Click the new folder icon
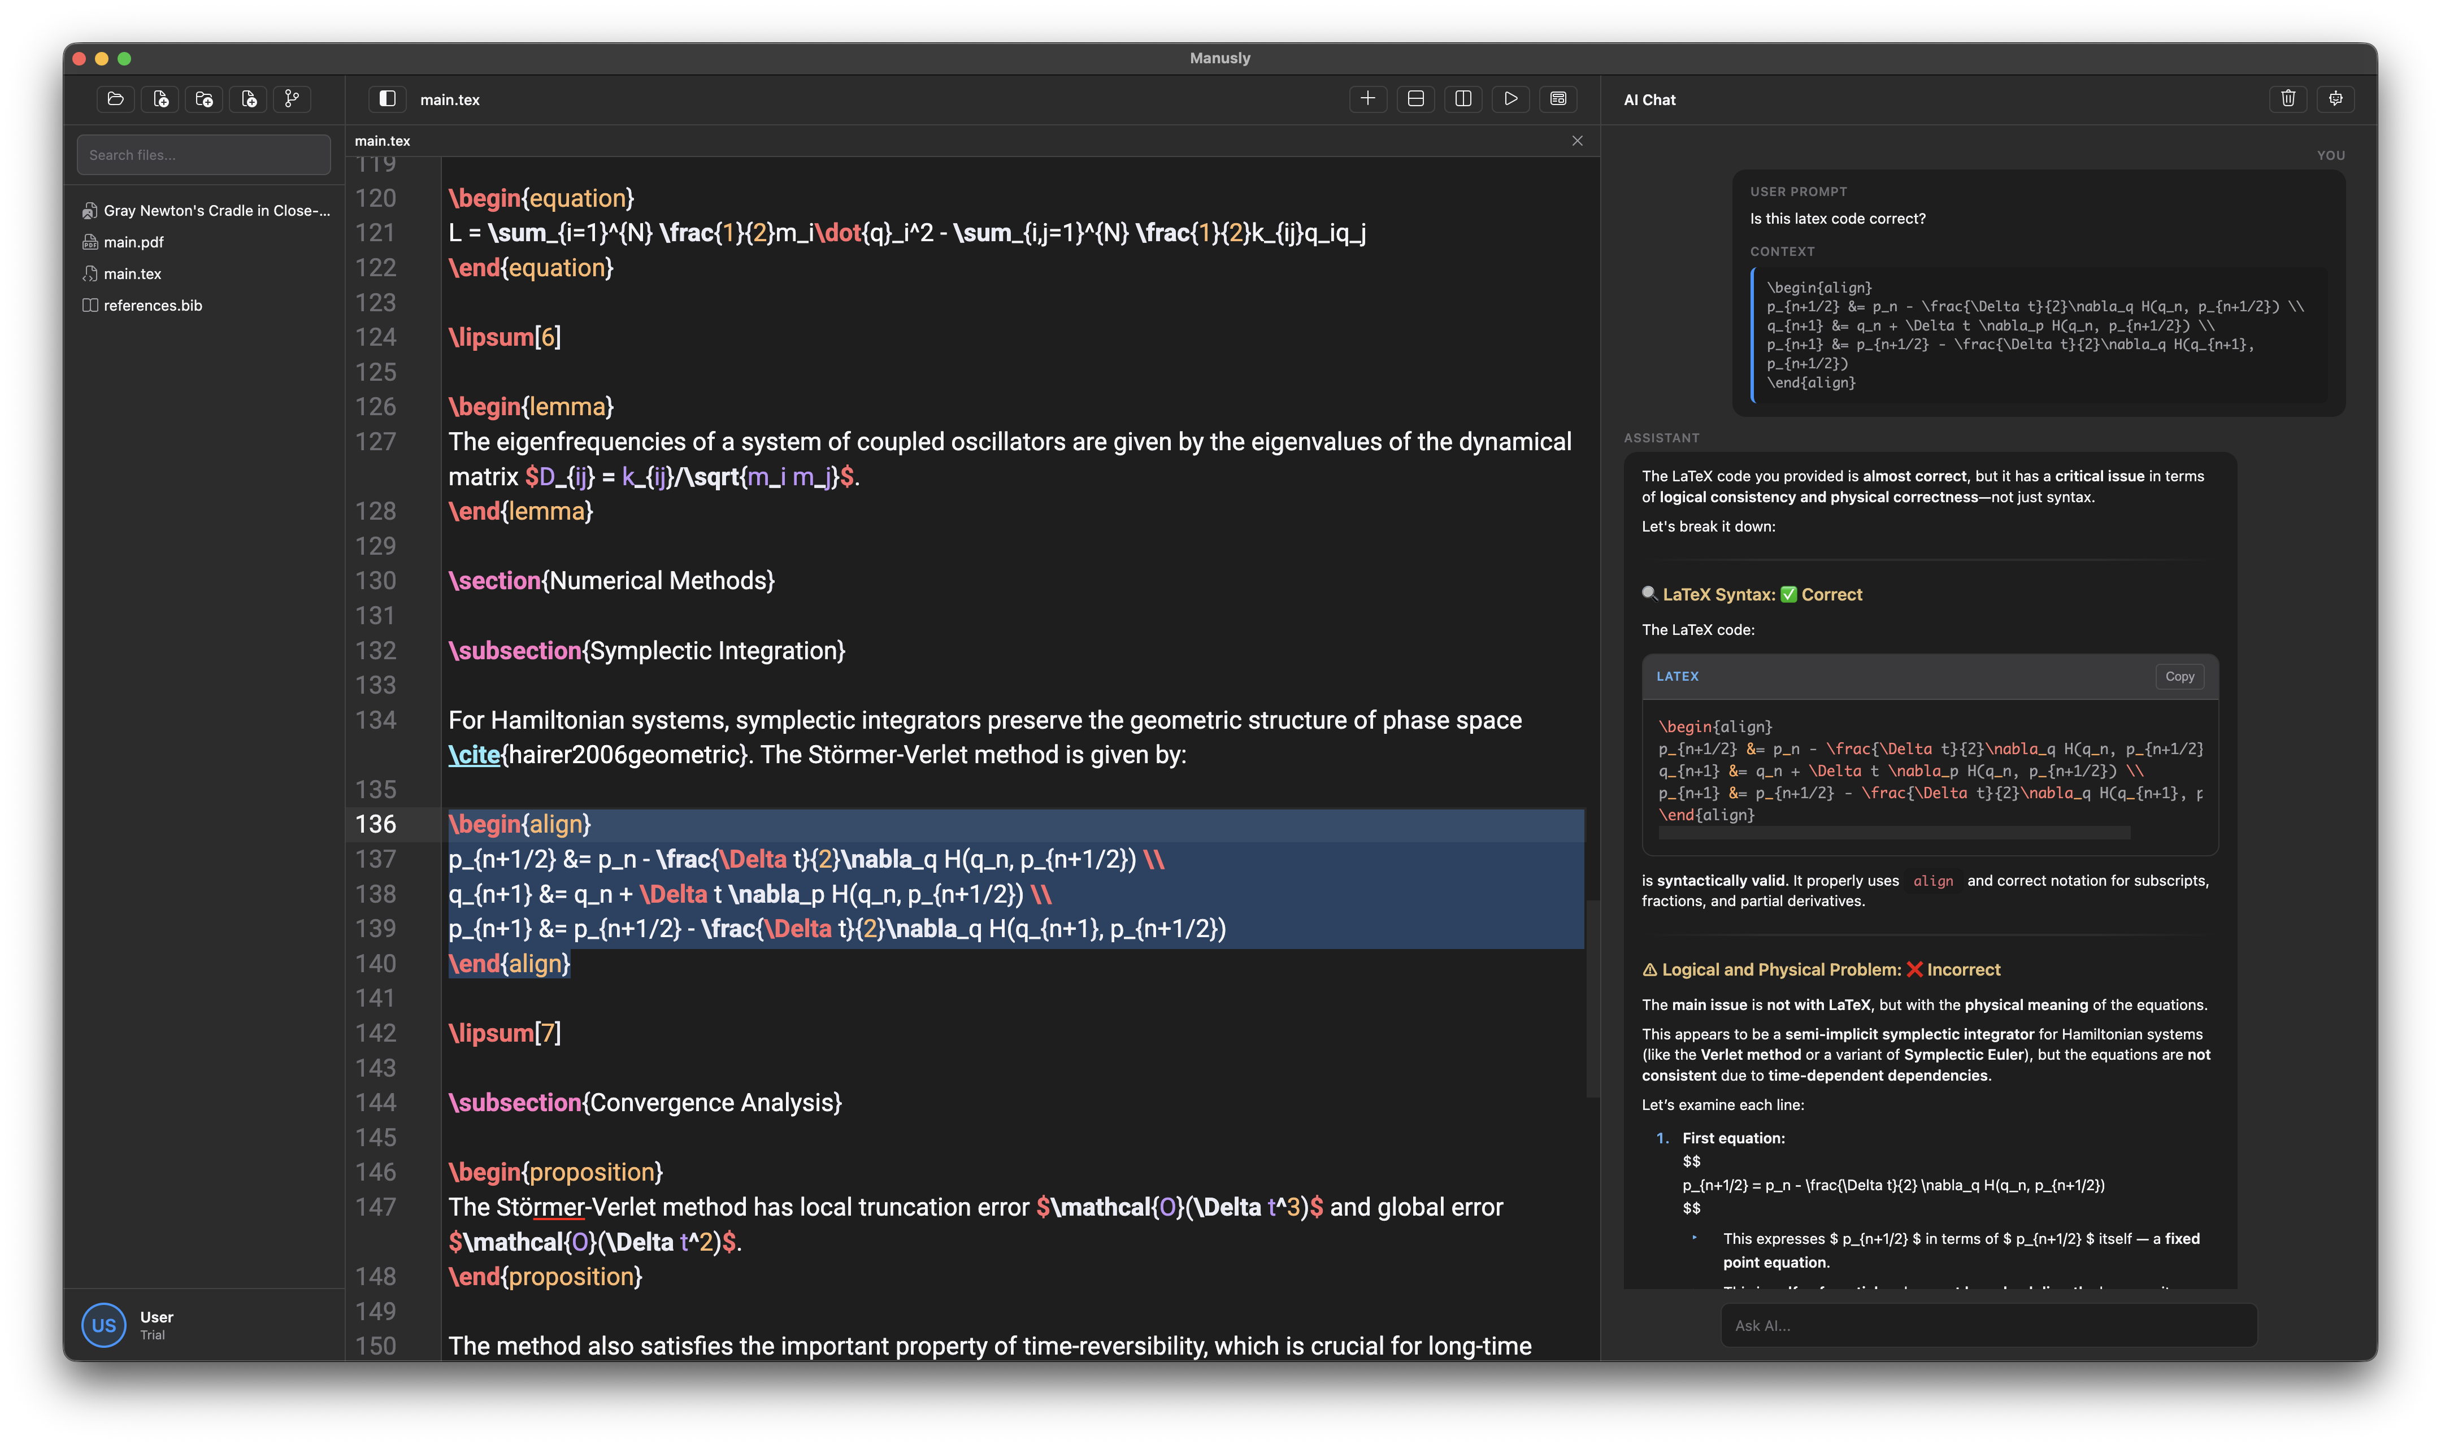 pos(203,98)
